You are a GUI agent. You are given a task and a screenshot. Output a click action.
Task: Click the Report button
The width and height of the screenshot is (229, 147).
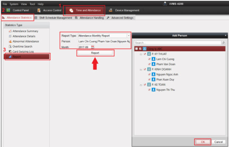coord(95,53)
